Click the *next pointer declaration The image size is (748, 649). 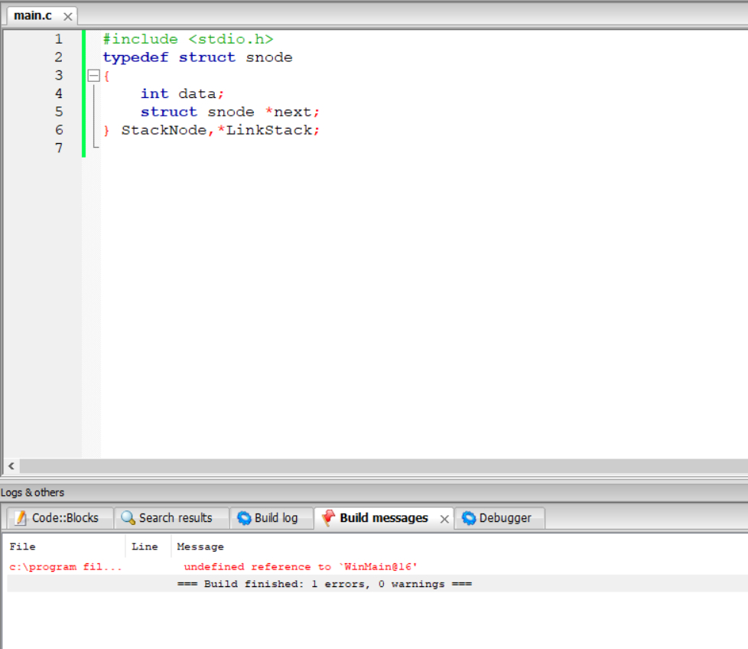[x=292, y=113]
